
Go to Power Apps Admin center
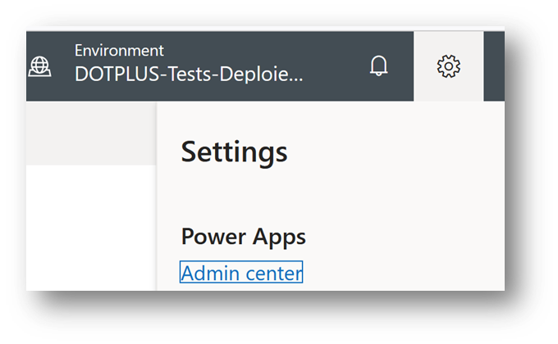tap(241, 273)
